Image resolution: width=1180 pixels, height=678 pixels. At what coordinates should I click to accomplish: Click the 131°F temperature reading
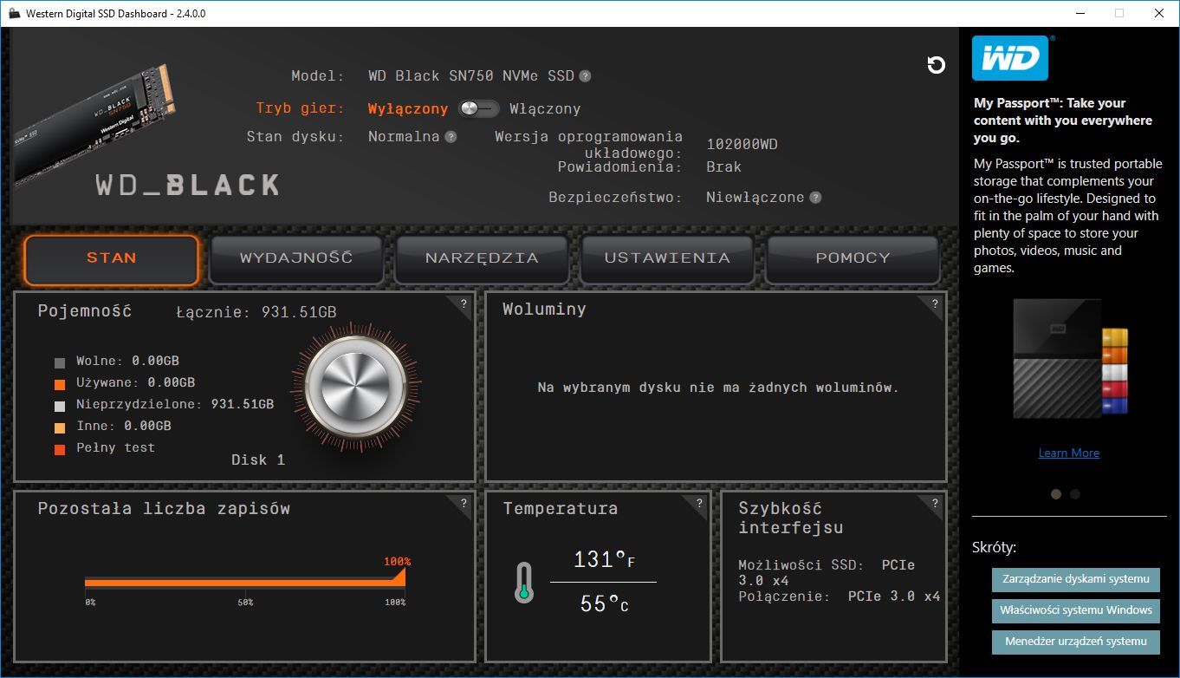605,560
